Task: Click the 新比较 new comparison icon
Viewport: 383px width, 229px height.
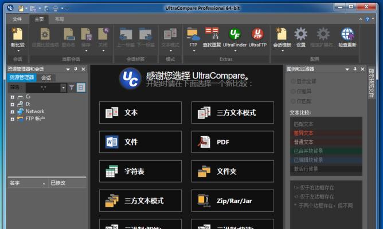Action: [18, 34]
